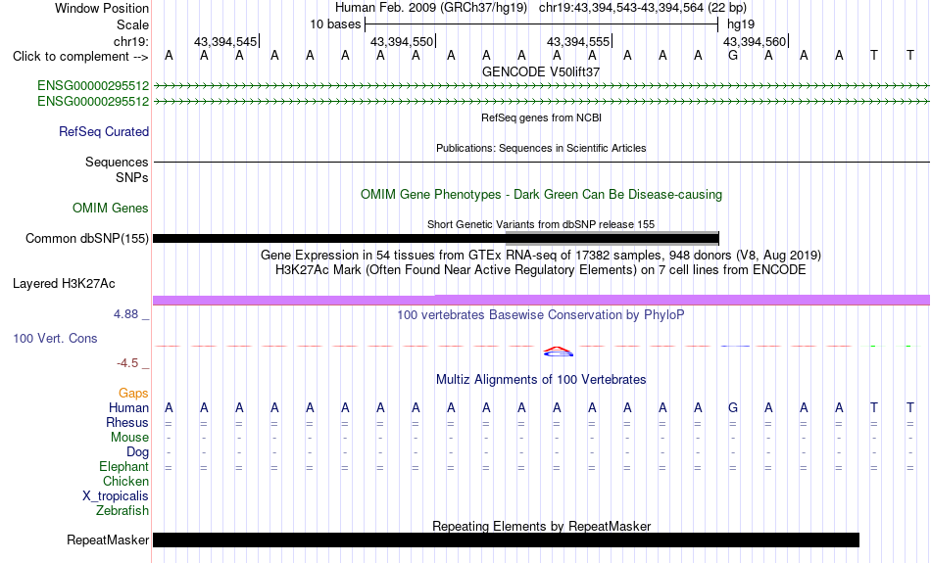Click OMIM Genes track label
Viewport: 931px width, 563px height.
coord(111,209)
